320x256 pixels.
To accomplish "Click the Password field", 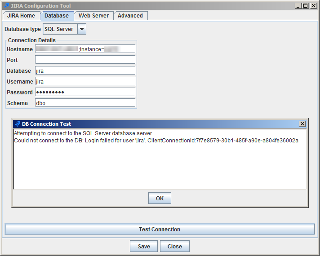I will [x=85, y=92].
